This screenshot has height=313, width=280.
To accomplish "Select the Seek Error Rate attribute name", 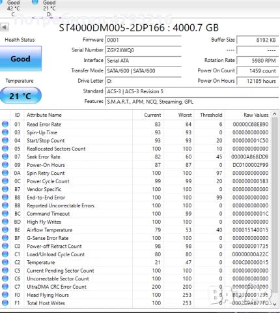I will (x=44, y=156).
